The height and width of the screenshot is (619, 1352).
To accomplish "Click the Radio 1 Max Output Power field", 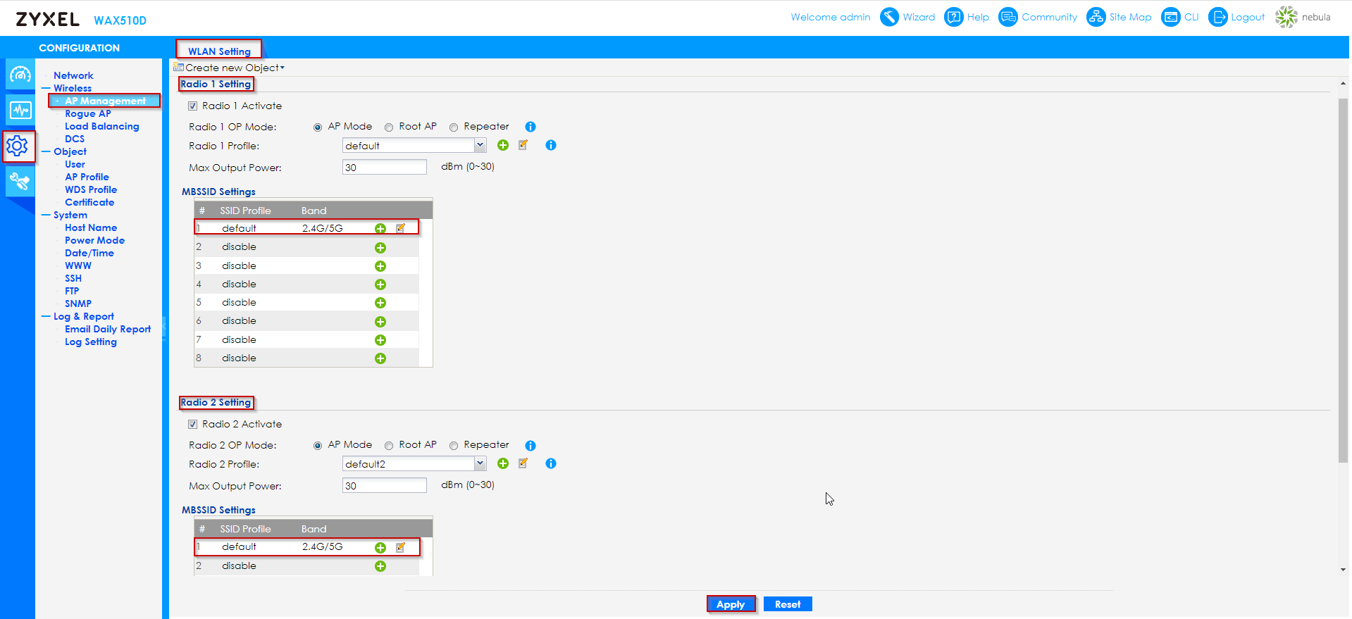I will coord(384,168).
